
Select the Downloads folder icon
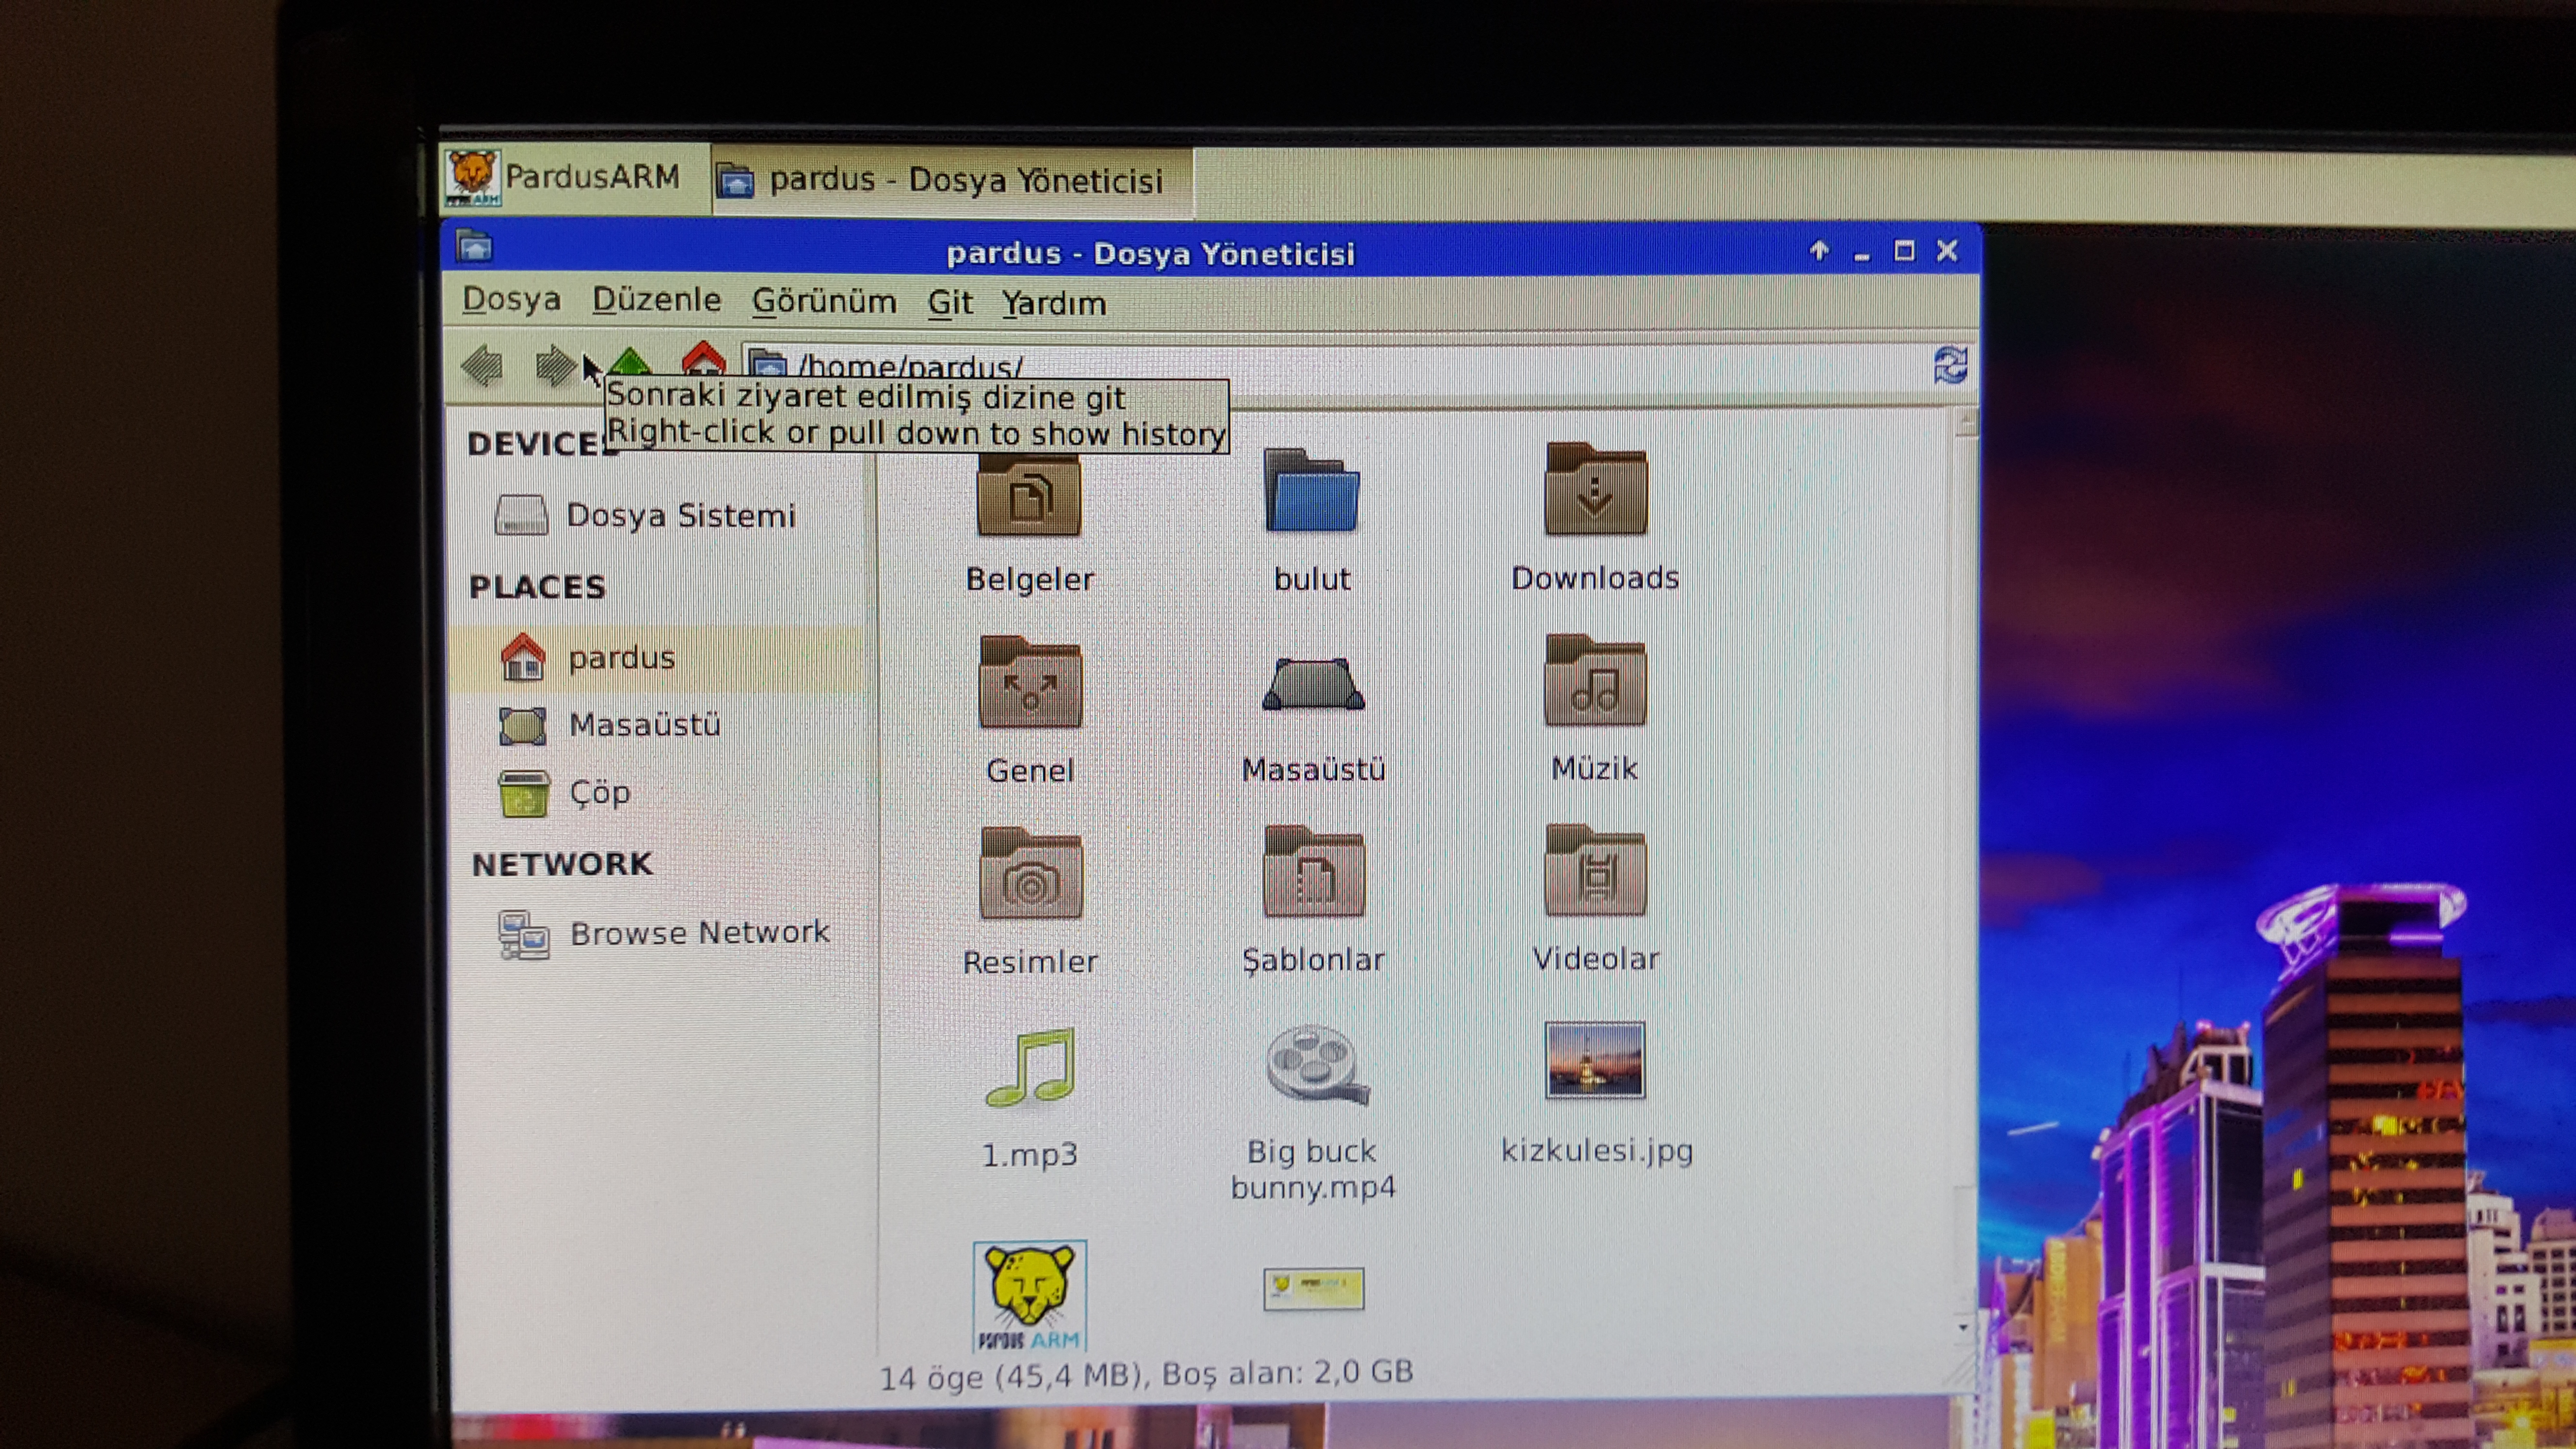point(1595,489)
